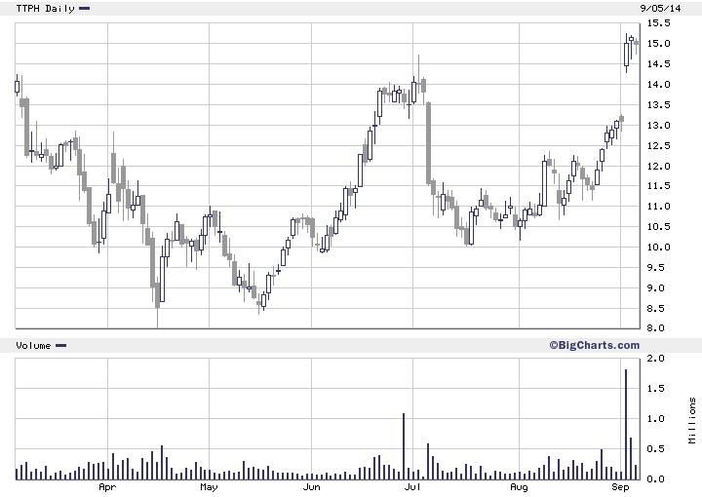Click the Volume panel label
Screen dimensions: 702x497
pyautogui.click(x=33, y=345)
